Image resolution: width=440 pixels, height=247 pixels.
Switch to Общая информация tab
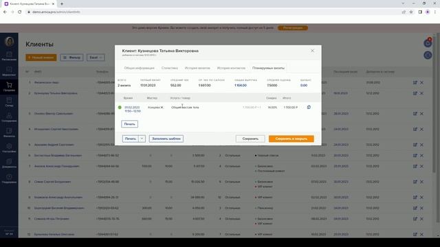click(139, 68)
